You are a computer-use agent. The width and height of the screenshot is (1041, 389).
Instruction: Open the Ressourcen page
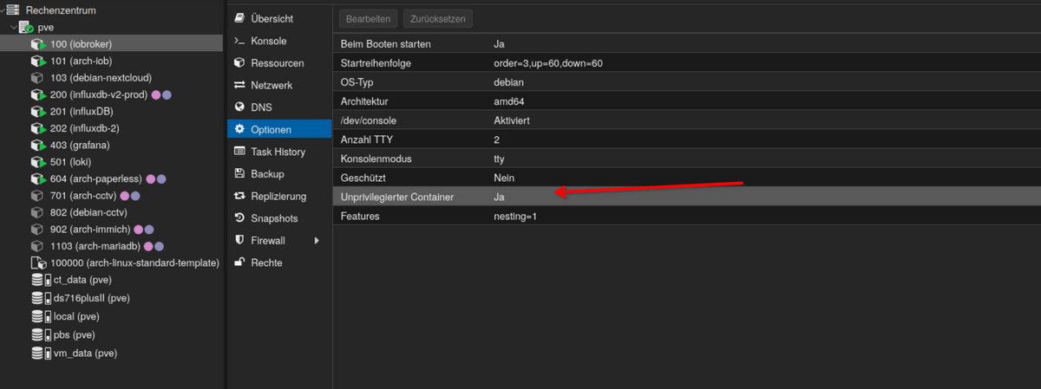[x=278, y=63]
